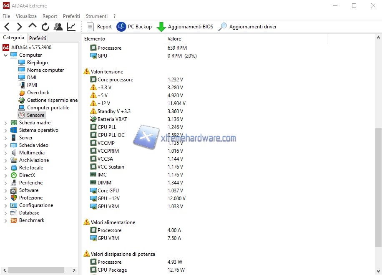The width and height of the screenshot is (382, 275).
Task: Click the Refresh toolbar icon
Action: click(45, 27)
